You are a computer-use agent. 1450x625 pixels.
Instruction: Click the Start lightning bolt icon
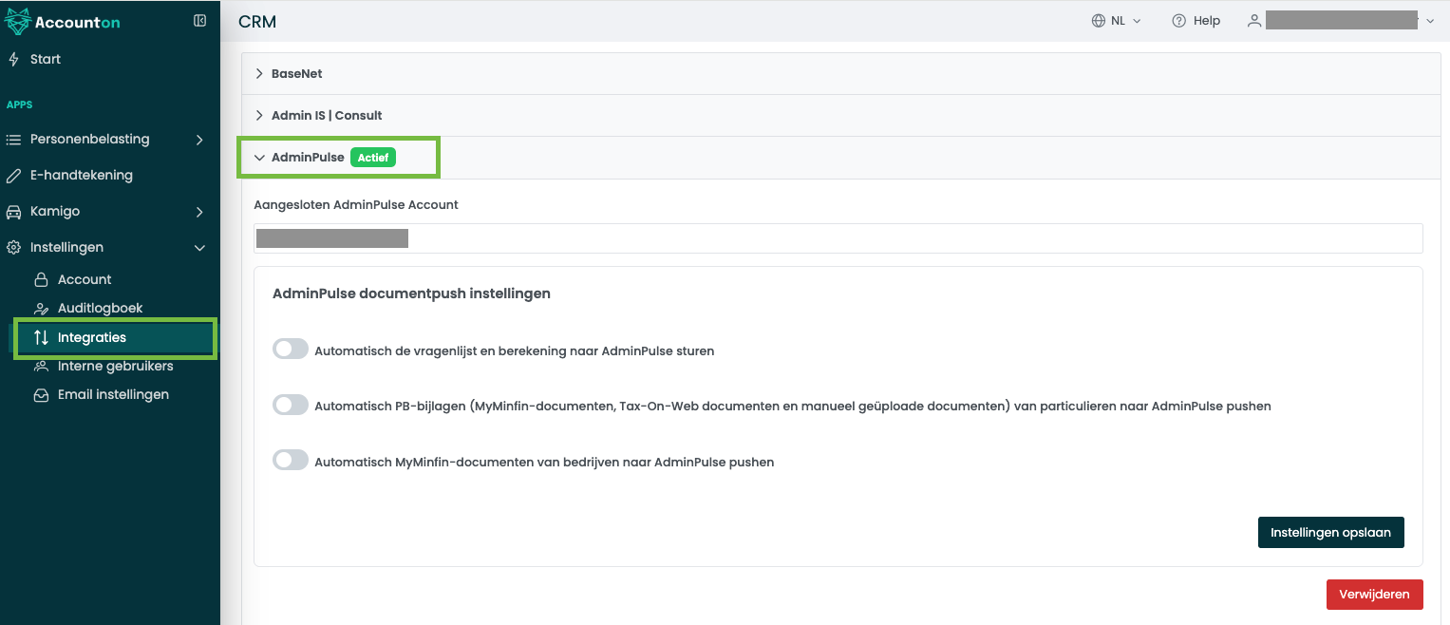point(13,59)
